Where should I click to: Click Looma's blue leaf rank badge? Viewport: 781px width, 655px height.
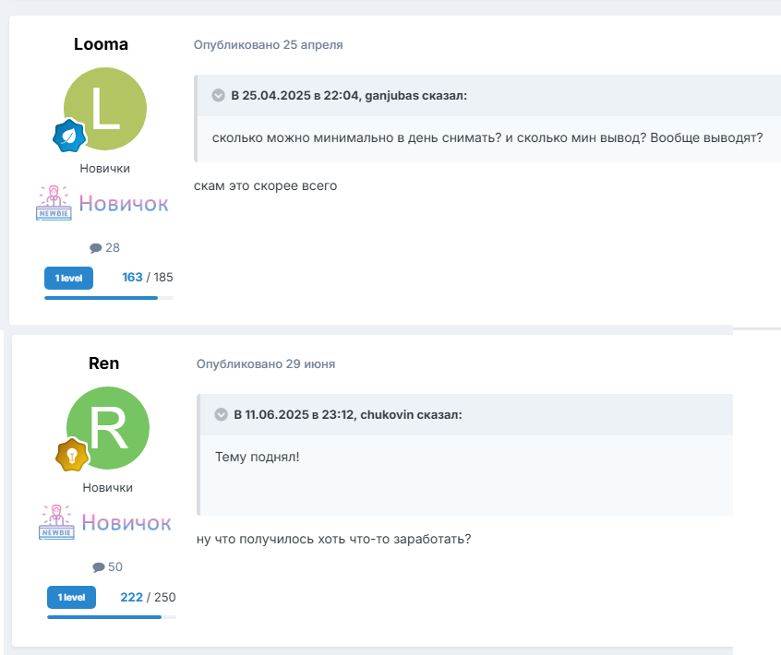(68, 137)
